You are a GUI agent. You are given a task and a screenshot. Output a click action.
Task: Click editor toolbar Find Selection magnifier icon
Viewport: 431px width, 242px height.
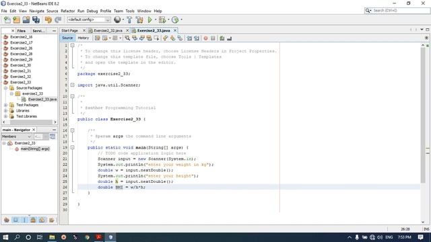click(127, 38)
